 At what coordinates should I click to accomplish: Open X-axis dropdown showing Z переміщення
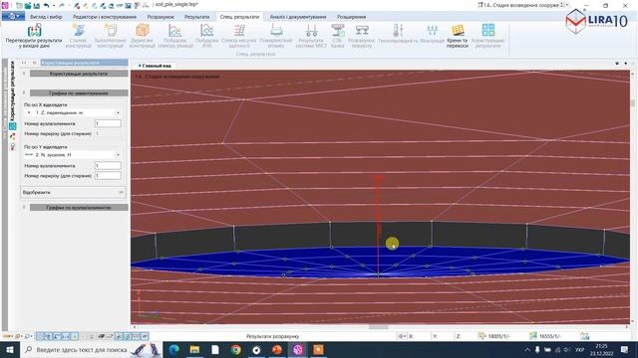click(x=72, y=112)
